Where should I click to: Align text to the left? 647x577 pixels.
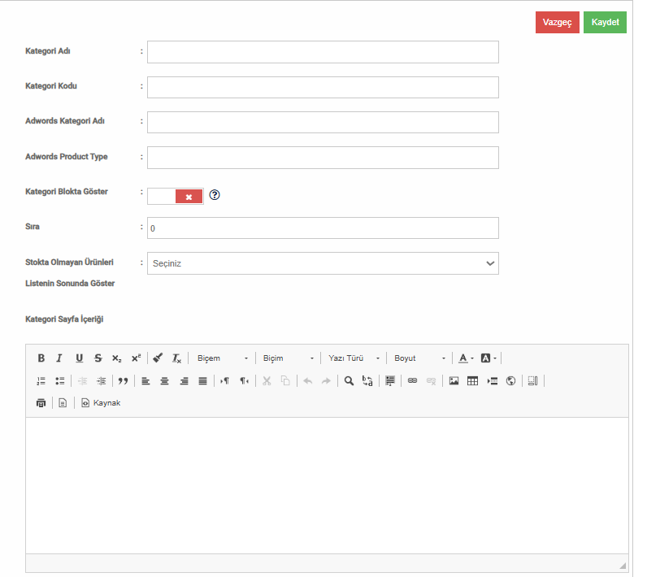(145, 380)
